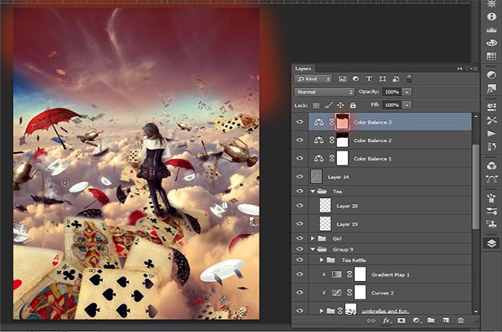Toggle lock position move icon

click(341, 105)
